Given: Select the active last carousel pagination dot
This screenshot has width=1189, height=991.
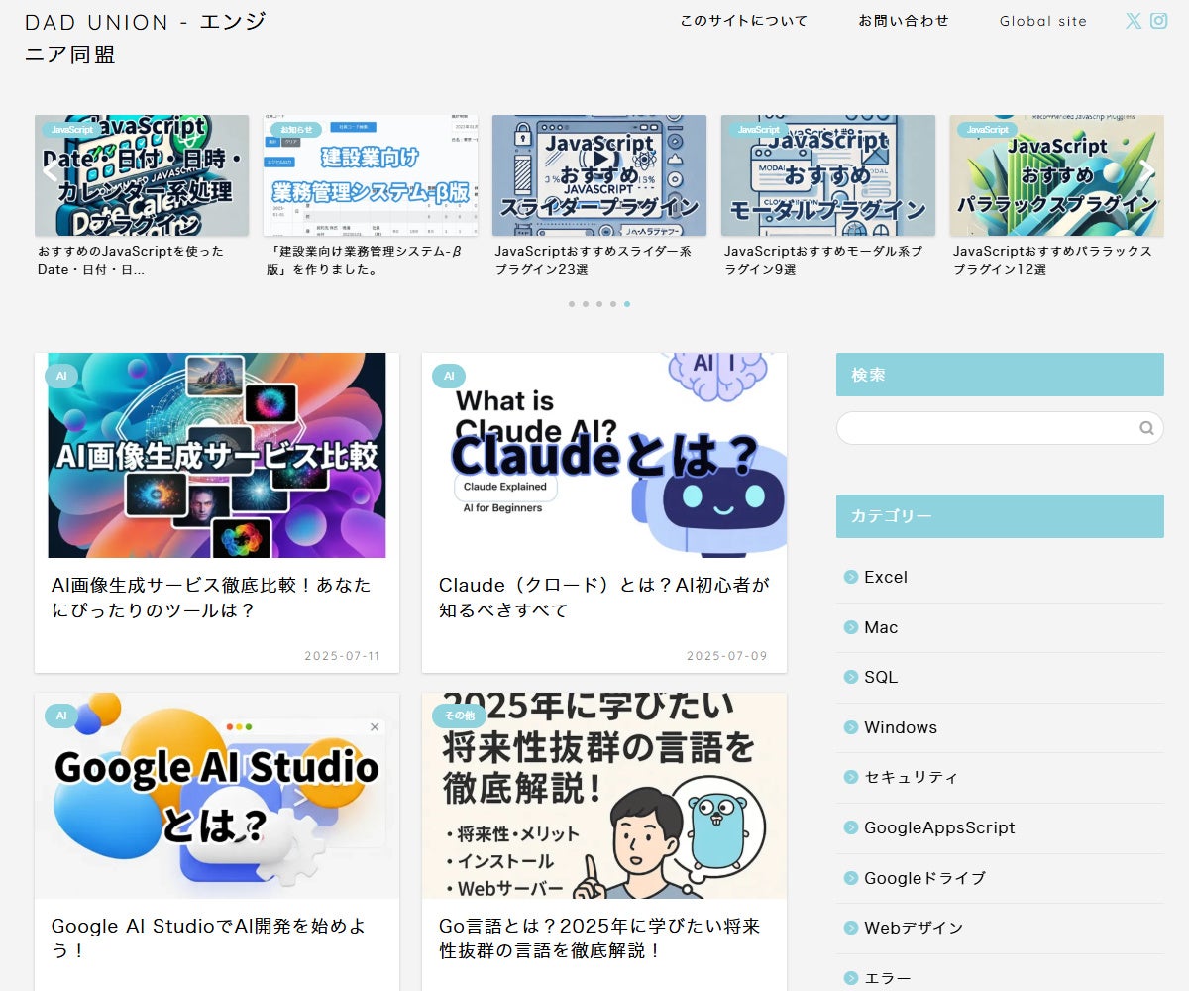Looking at the screenshot, I should [627, 304].
